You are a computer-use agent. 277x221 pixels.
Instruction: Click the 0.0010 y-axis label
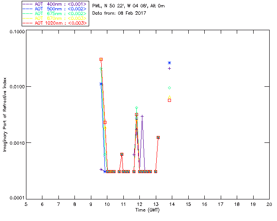point(17,143)
